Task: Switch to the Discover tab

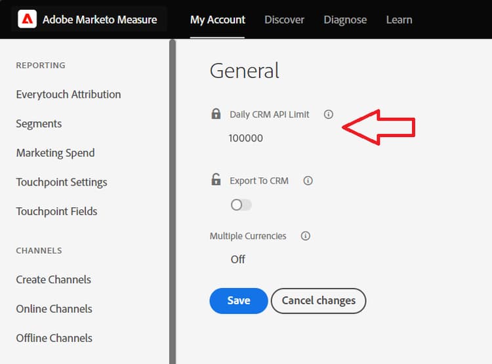Action: click(284, 20)
